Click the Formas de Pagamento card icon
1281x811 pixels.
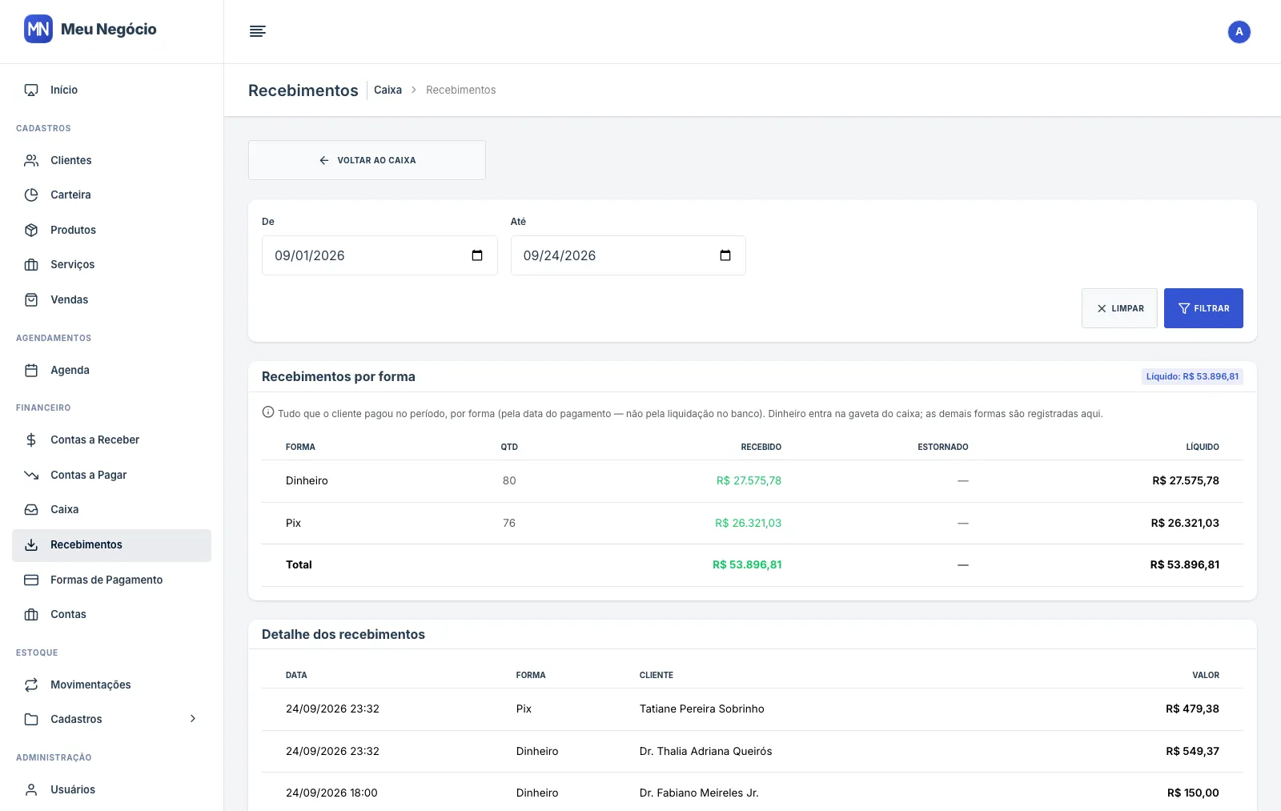point(31,580)
